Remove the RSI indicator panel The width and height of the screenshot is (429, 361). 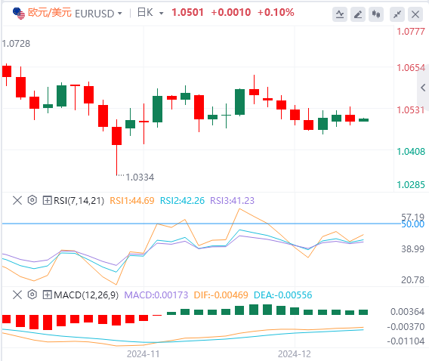pyautogui.click(x=17, y=200)
